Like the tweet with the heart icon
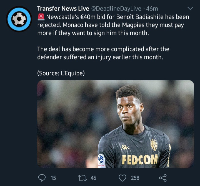Image resolution: width=200 pixels, height=186 pixels. (122, 178)
